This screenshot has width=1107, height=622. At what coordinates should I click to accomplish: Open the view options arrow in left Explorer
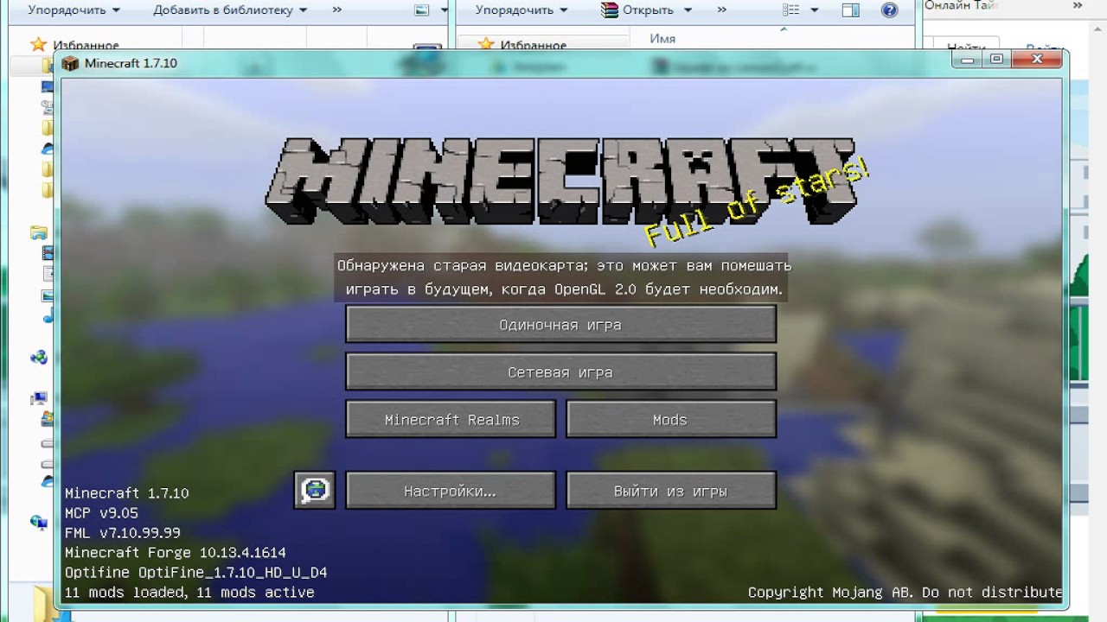click(x=445, y=10)
